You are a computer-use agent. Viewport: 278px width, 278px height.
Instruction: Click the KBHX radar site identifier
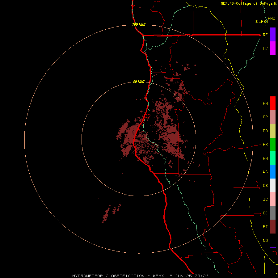point(158,276)
